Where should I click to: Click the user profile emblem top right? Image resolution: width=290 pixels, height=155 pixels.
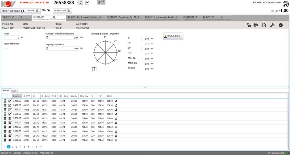[x=285, y=4]
